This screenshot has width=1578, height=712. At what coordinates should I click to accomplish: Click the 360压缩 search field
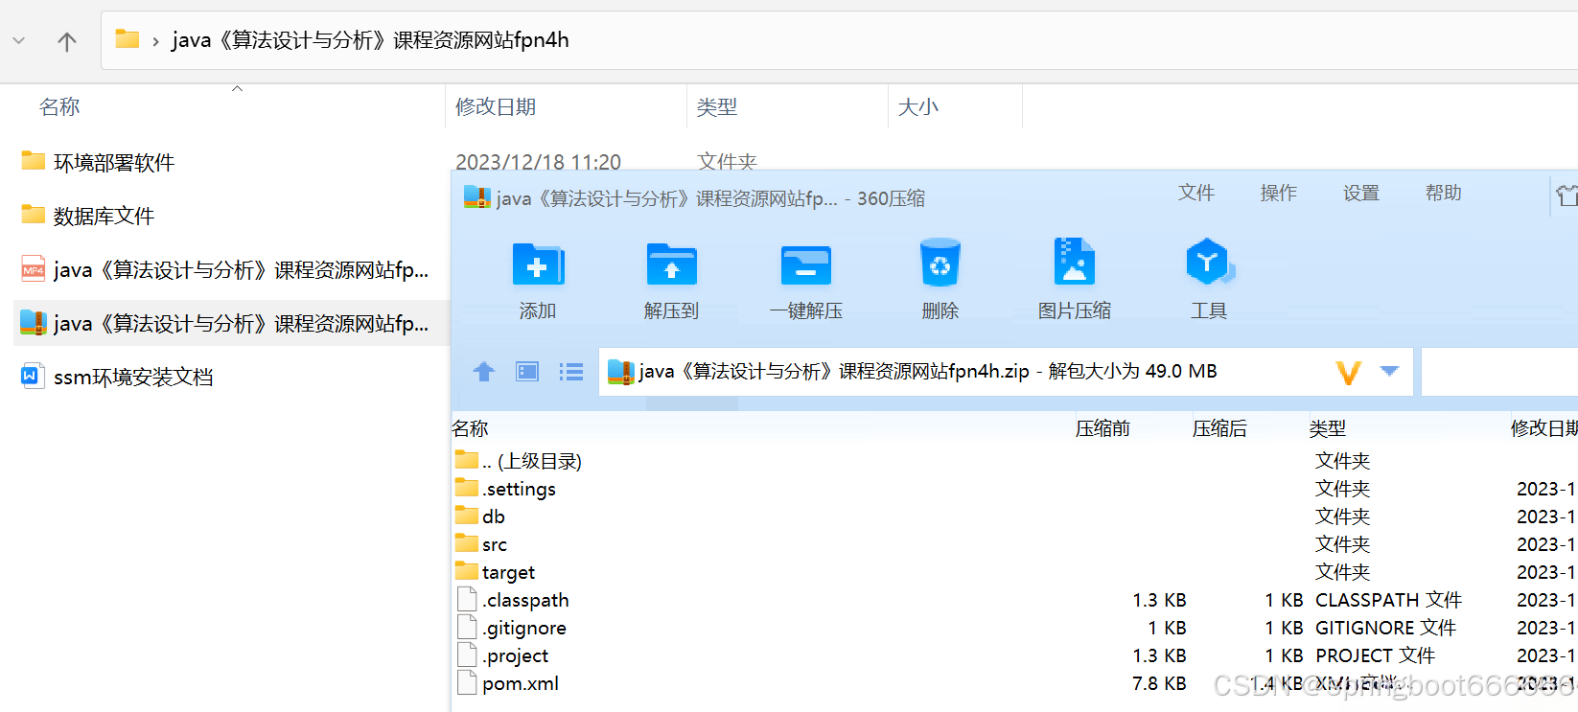point(1499,372)
